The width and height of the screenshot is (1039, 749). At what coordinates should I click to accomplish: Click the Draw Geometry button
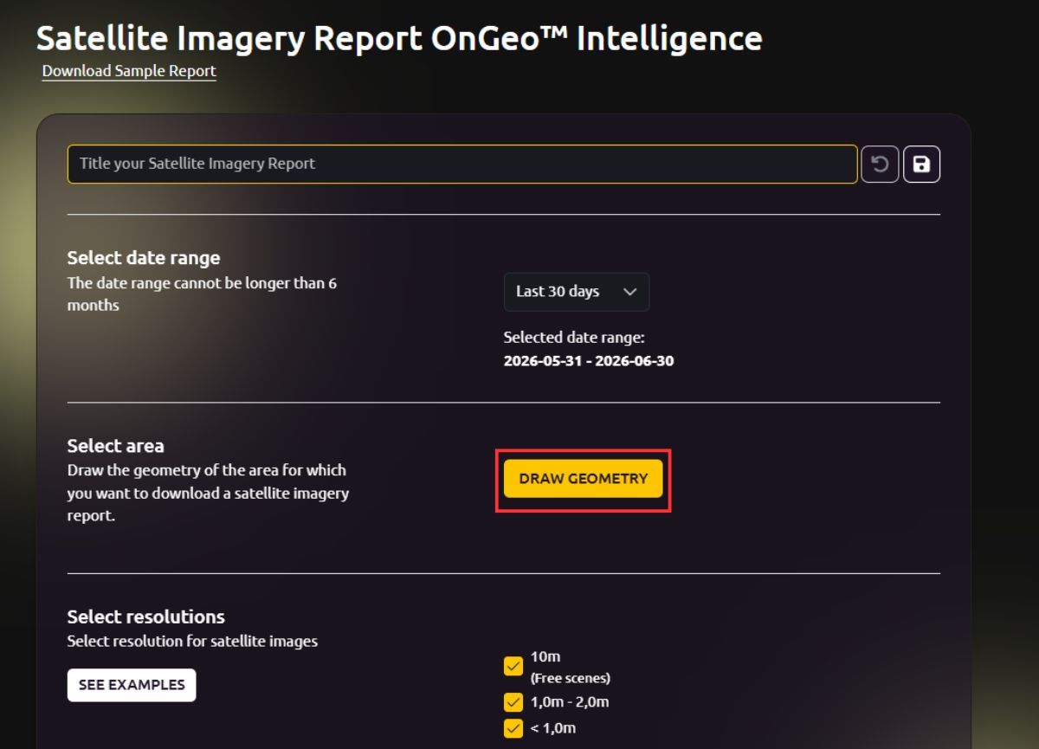[583, 479]
